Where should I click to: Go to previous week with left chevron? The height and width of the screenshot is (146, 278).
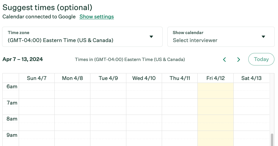point(224,60)
